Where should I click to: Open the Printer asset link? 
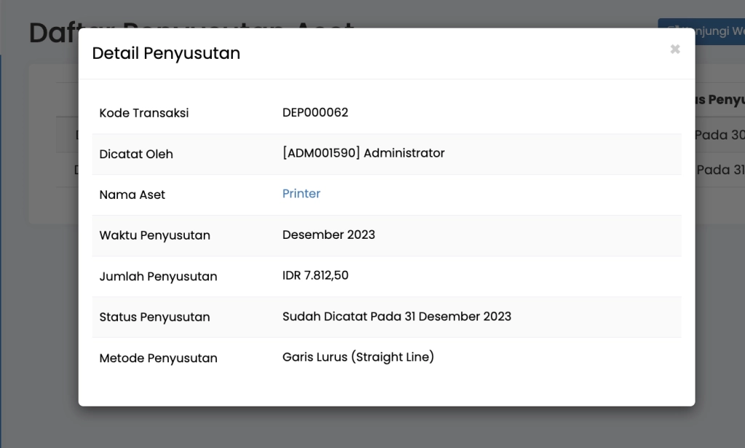[x=301, y=194]
